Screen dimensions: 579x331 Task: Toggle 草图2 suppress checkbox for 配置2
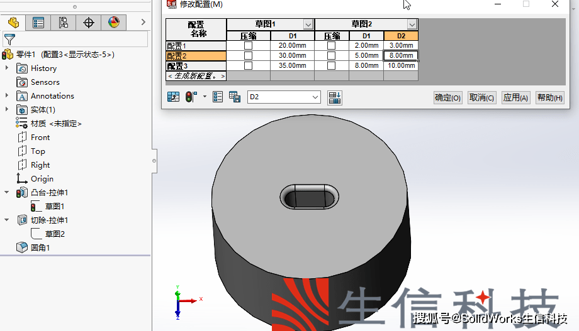[x=332, y=56]
